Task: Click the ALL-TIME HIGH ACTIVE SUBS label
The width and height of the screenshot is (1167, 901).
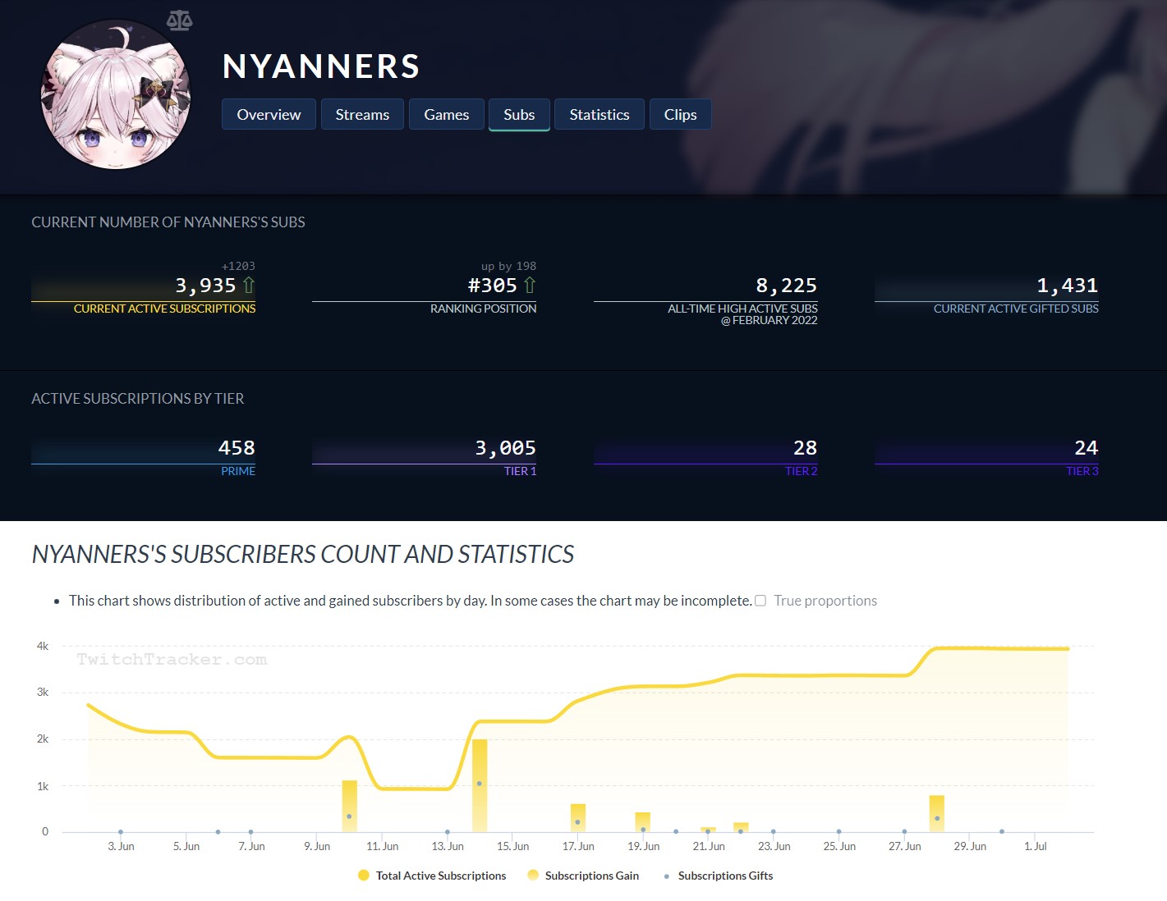Action: 742,309
